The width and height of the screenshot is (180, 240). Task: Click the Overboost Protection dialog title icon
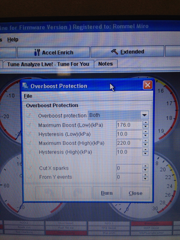[25, 85]
